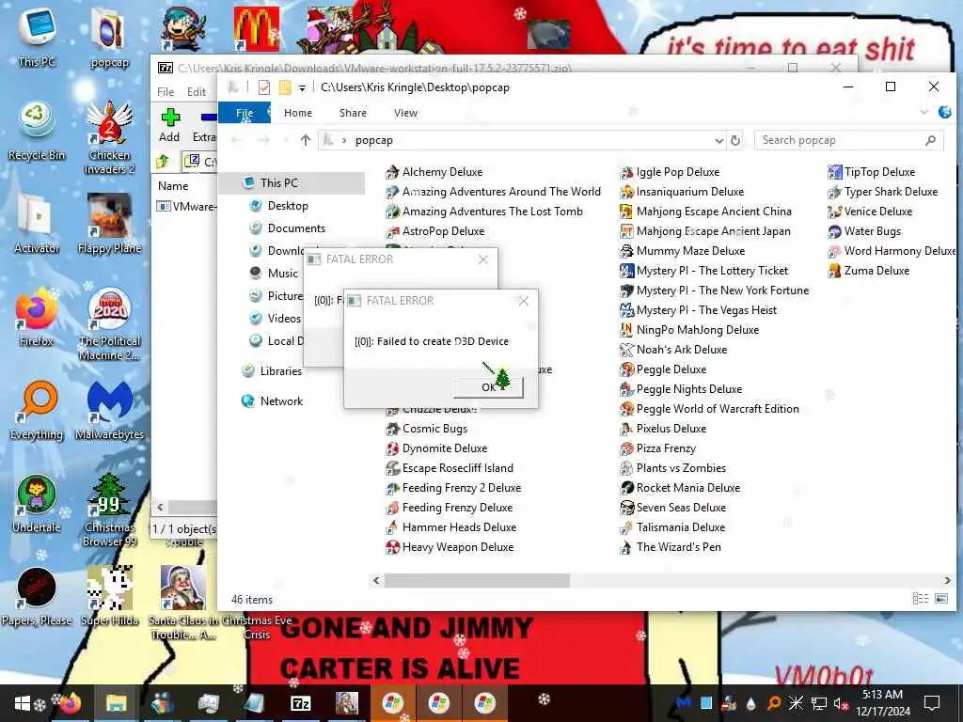The width and height of the screenshot is (963, 722).
Task: Open File Explorer from taskbar
Action: 116,703
